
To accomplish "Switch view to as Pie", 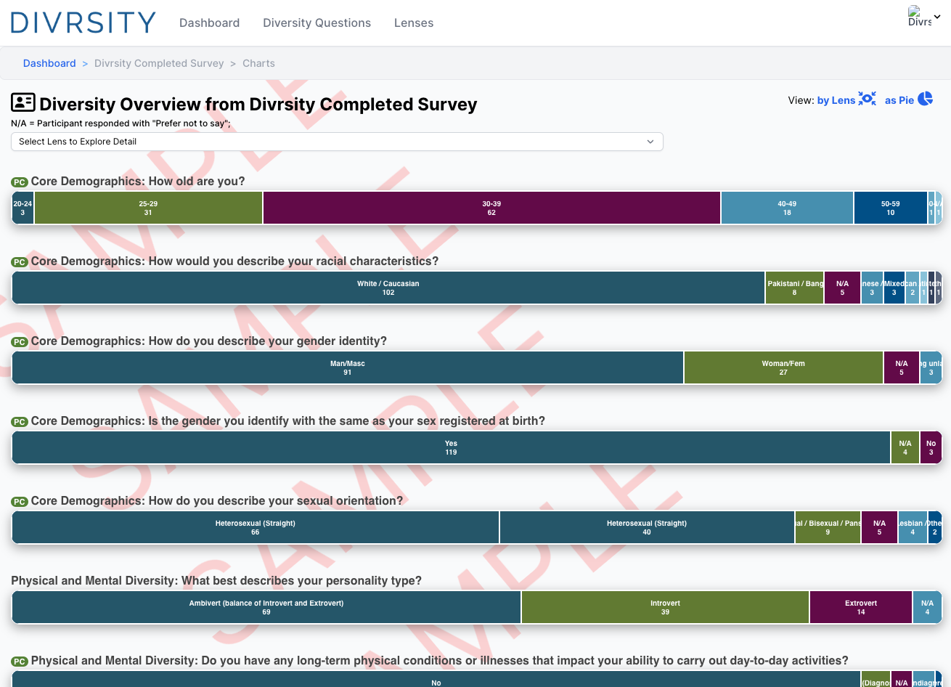I will 899,100.
